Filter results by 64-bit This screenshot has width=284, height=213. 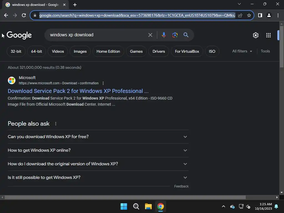[x=37, y=51]
